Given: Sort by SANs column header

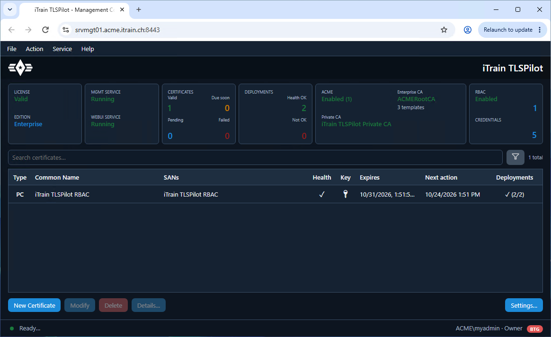Looking at the screenshot, I should [171, 178].
